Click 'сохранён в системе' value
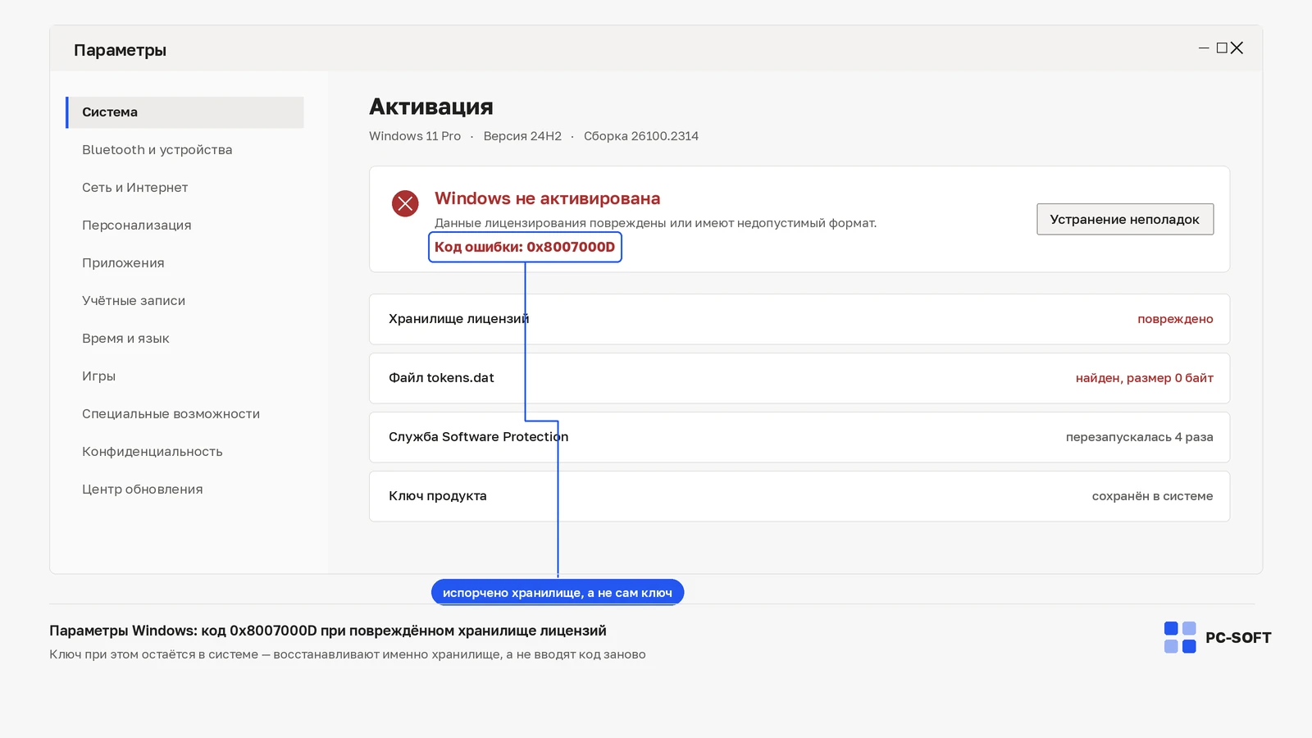Image resolution: width=1312 pixels, height=738 pixels. 1152,496
